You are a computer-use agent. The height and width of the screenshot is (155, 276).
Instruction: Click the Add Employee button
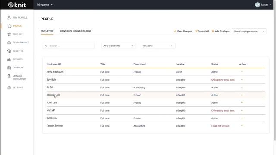click(220, 31)
